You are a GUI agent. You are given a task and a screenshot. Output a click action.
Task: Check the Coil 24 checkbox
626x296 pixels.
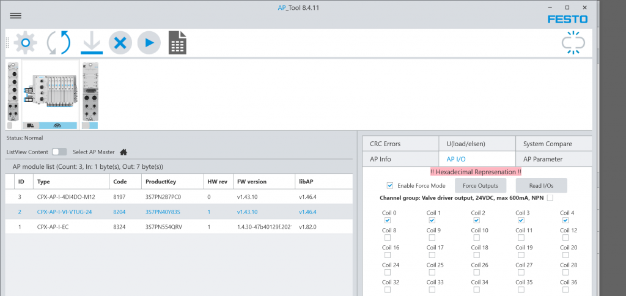click(x=387, y=272)
